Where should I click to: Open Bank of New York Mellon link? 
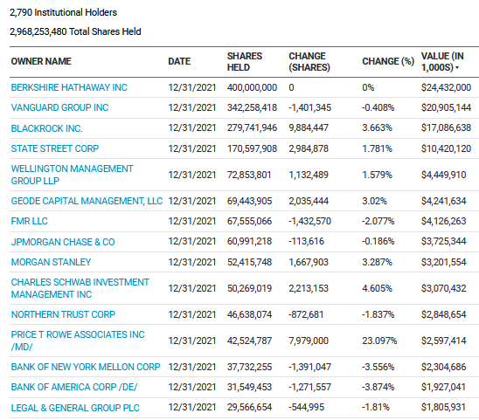pos(86,367)
